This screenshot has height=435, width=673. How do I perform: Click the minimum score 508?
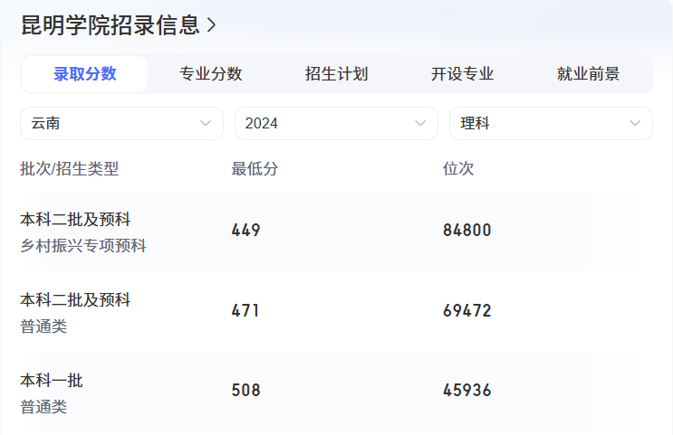click(246, 391)
